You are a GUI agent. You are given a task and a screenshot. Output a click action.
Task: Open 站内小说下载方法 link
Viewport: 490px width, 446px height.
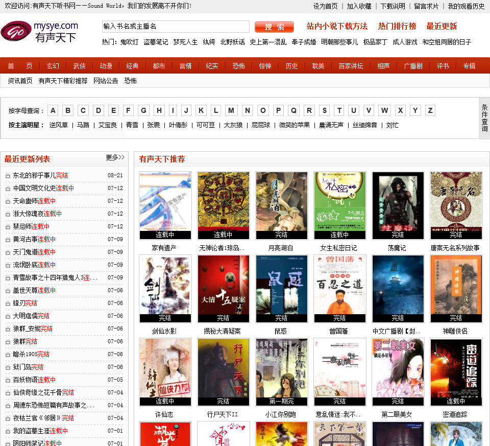click(337, 26)
